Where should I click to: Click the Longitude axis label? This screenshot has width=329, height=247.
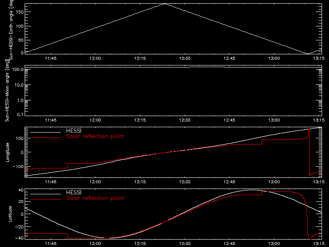coord(7,152)
